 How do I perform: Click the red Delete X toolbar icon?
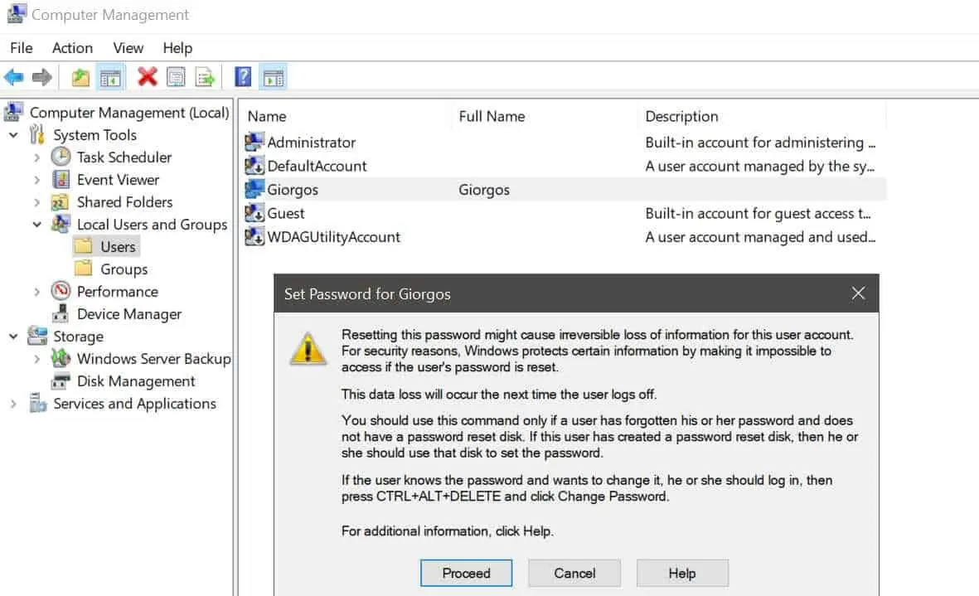148,77
